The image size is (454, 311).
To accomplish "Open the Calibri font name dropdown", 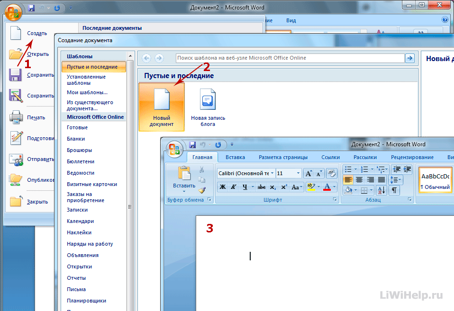I will click(x=272, y=173).
